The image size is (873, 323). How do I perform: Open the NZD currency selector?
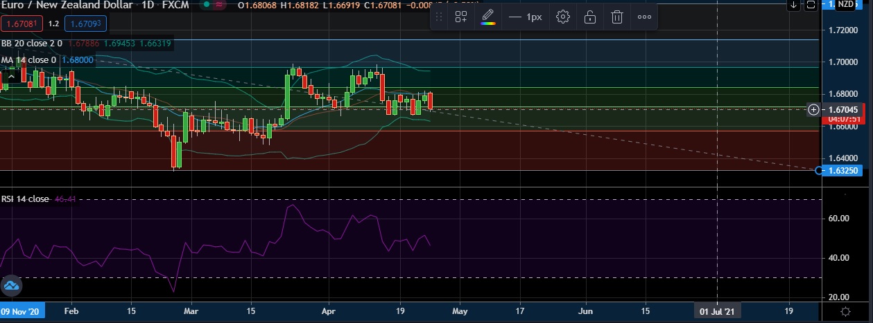point(845,5)
